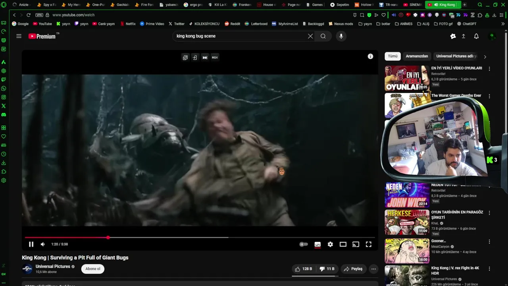This screenshot has height=286, width=508.
Task: Open the create/upload arrow icon
Action: (464, 36)
